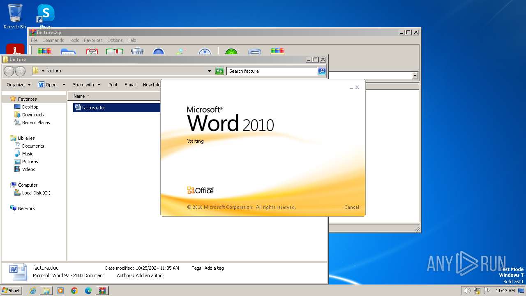The width and height of the screenshot is (526, 296).
Task: Open the Options menu in WinRAR
Action: coord(115,40)
